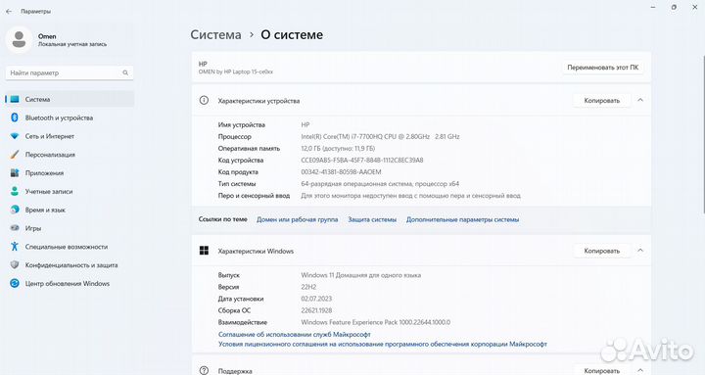Click the OS build 22621.1928 value

tap(316, 310)
